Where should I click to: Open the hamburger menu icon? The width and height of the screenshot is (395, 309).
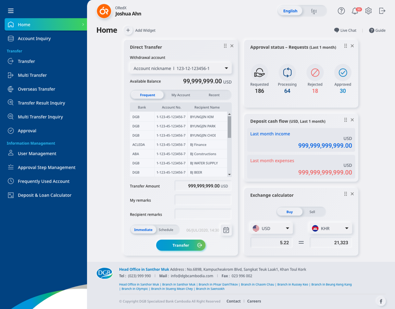click(x=11, y=11)
